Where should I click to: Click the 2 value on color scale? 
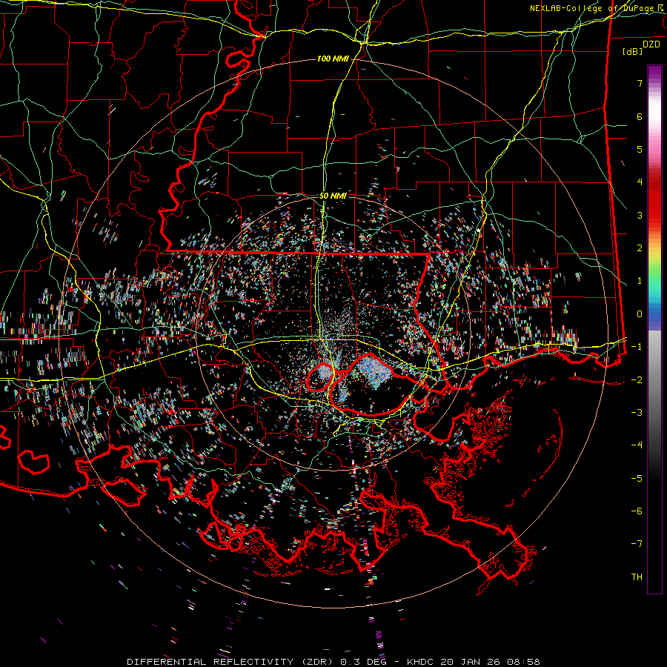(x=640, y=248)
